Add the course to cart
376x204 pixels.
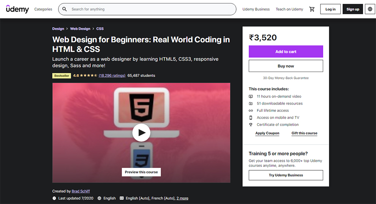[x=286, y=52]
